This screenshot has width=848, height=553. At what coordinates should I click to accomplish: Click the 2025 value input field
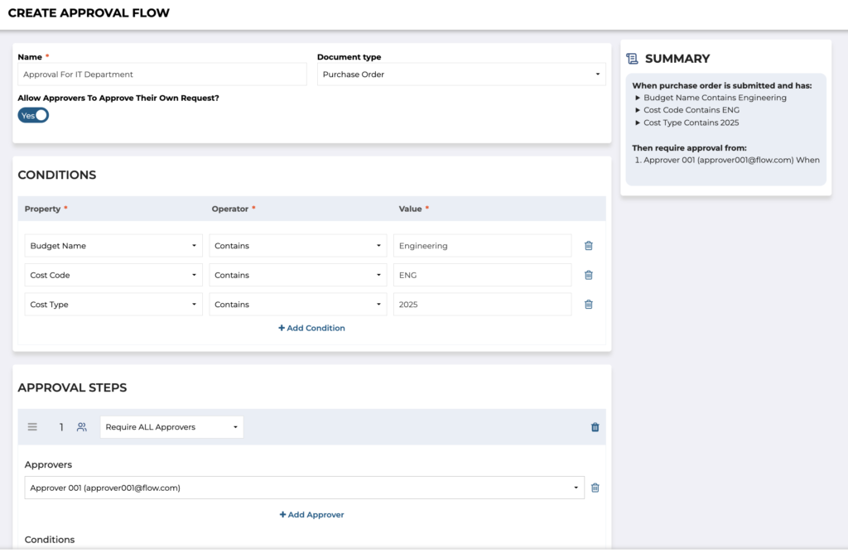[482, 305]
